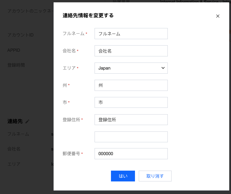Click into the 会社名 input box
Image resolution: width=231 pixels, height=194 pixels.
(x=131, y=51)
